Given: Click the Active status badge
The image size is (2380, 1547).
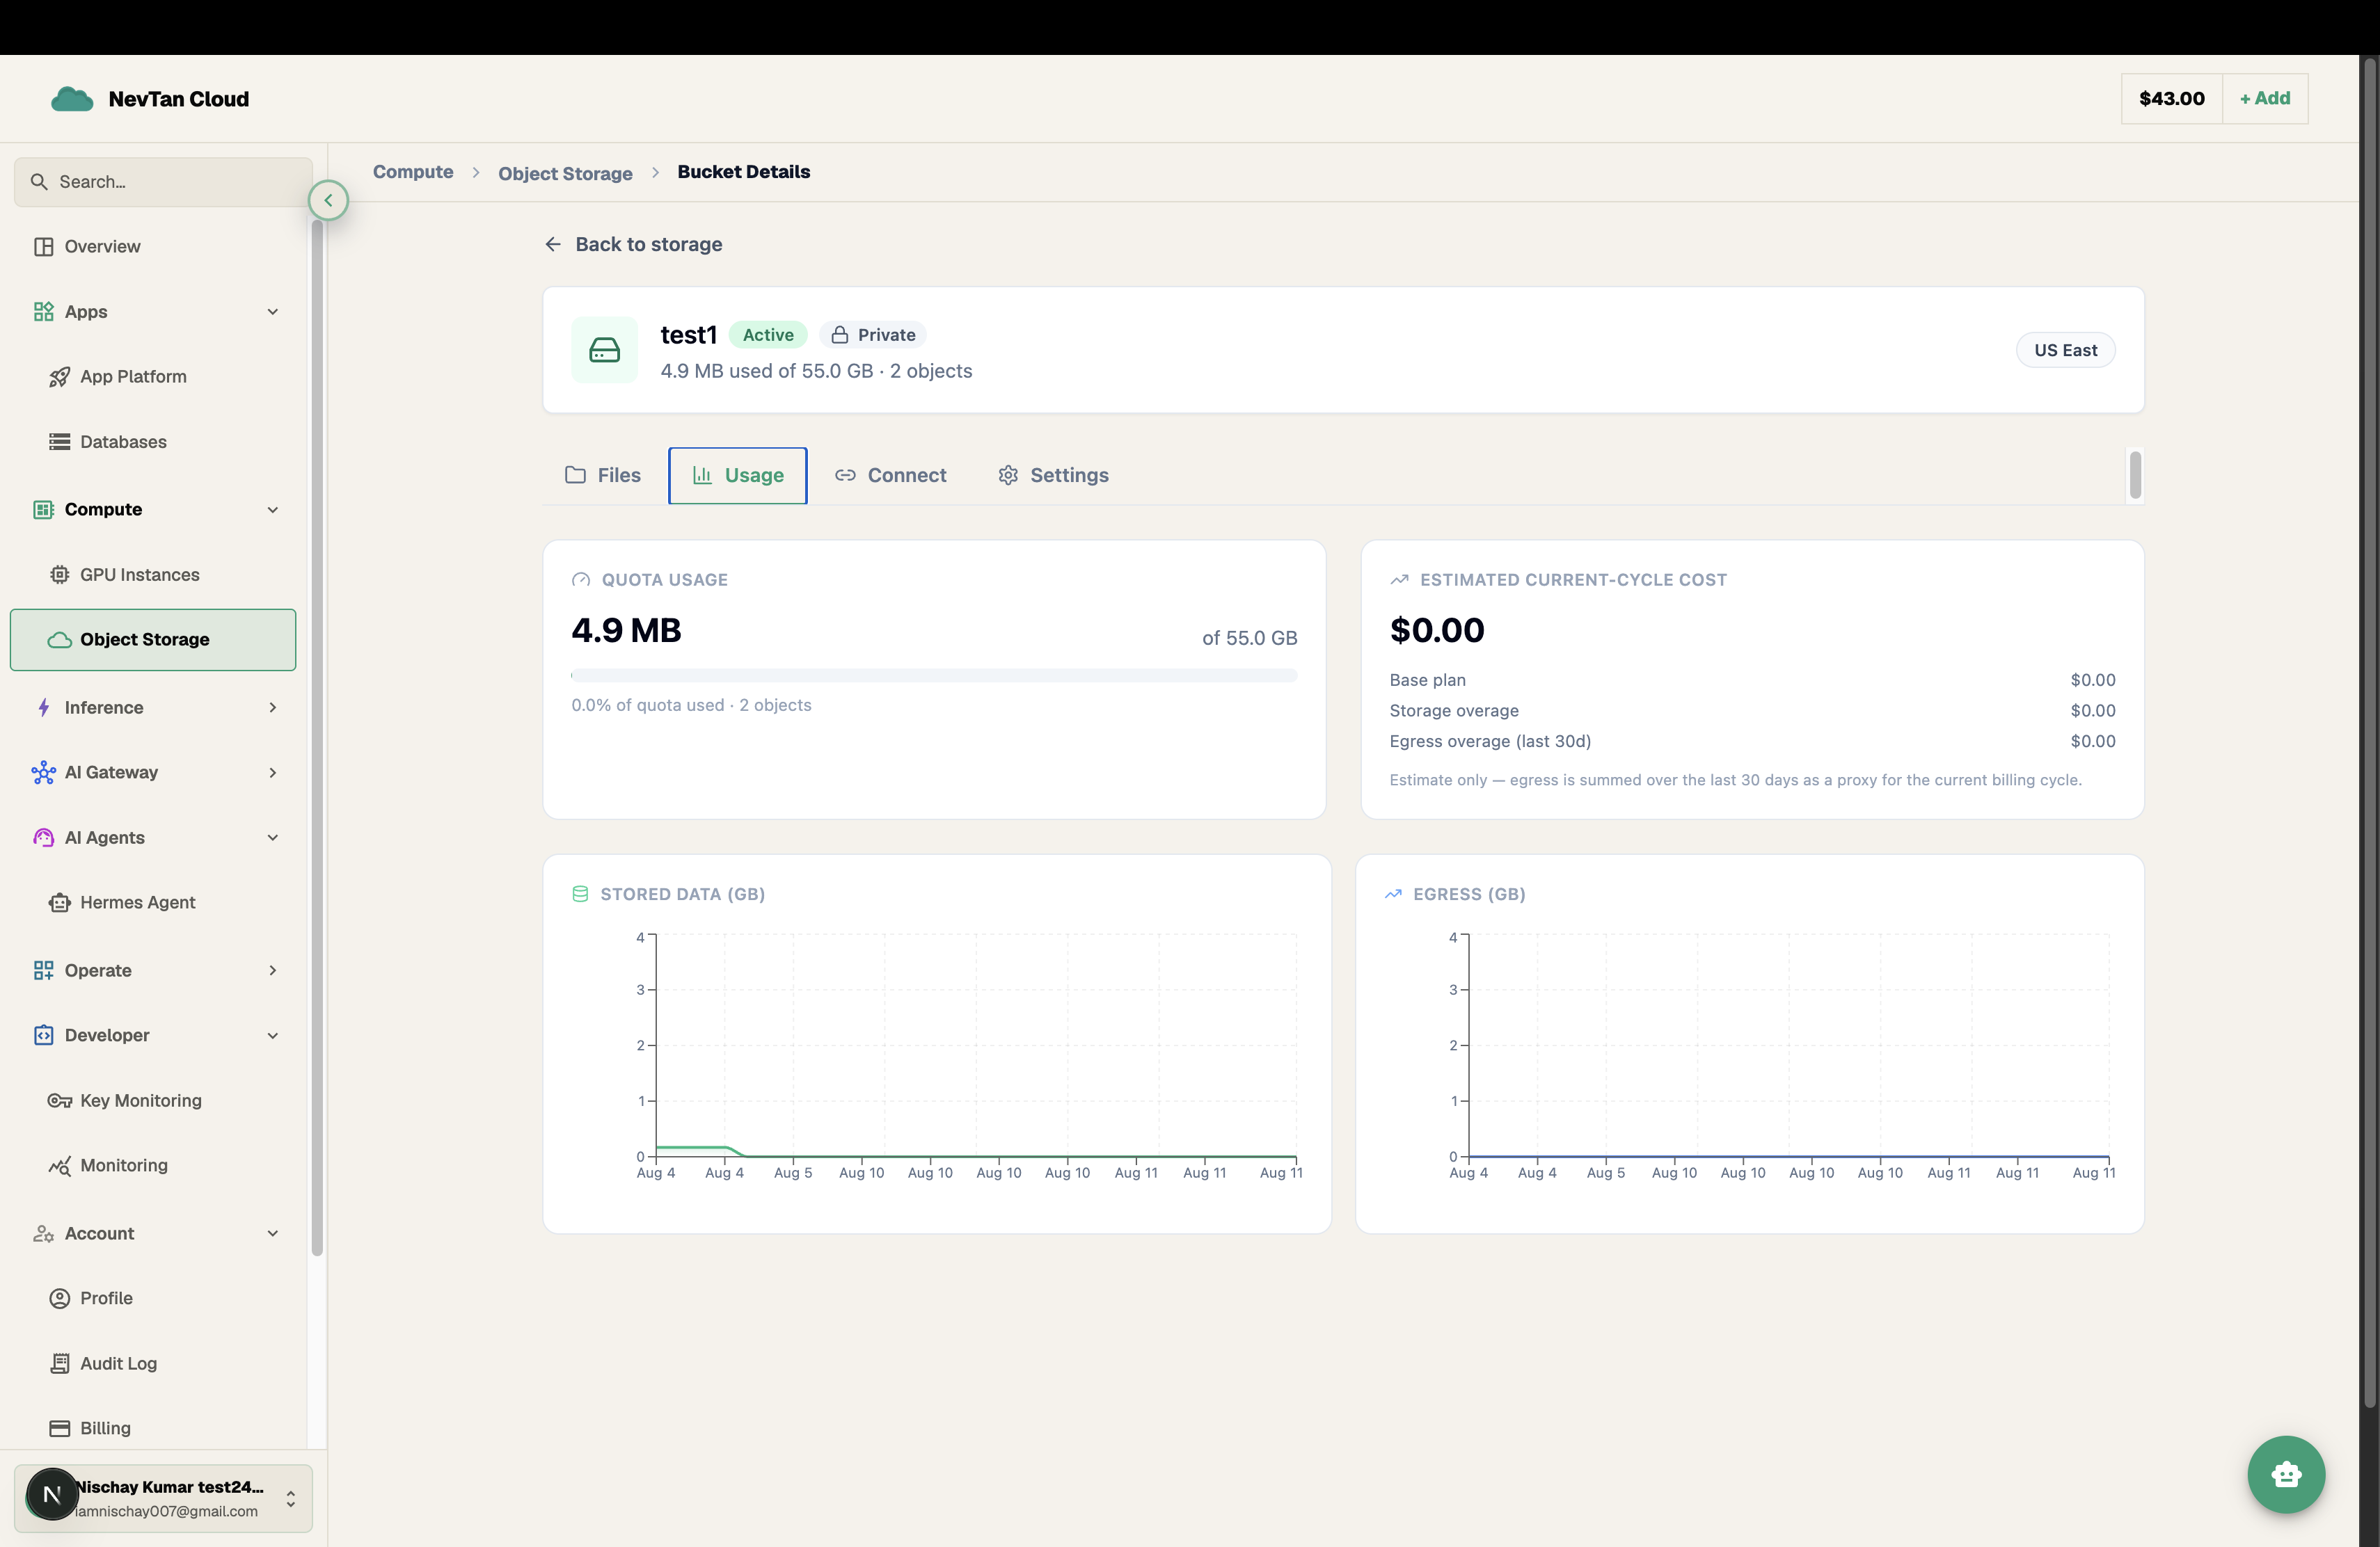Looking at the screenshot, I should pos(768,335).
